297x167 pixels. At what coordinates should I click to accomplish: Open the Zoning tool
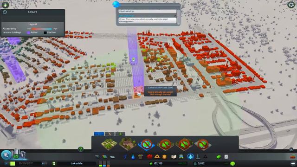(105, 157)
